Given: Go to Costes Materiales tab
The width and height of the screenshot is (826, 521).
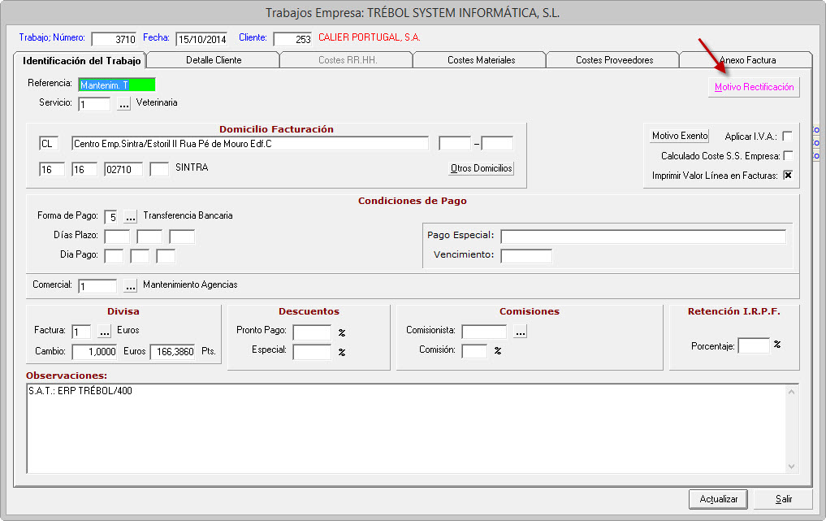Looking at the screenshot, I should tap(481, 60).
